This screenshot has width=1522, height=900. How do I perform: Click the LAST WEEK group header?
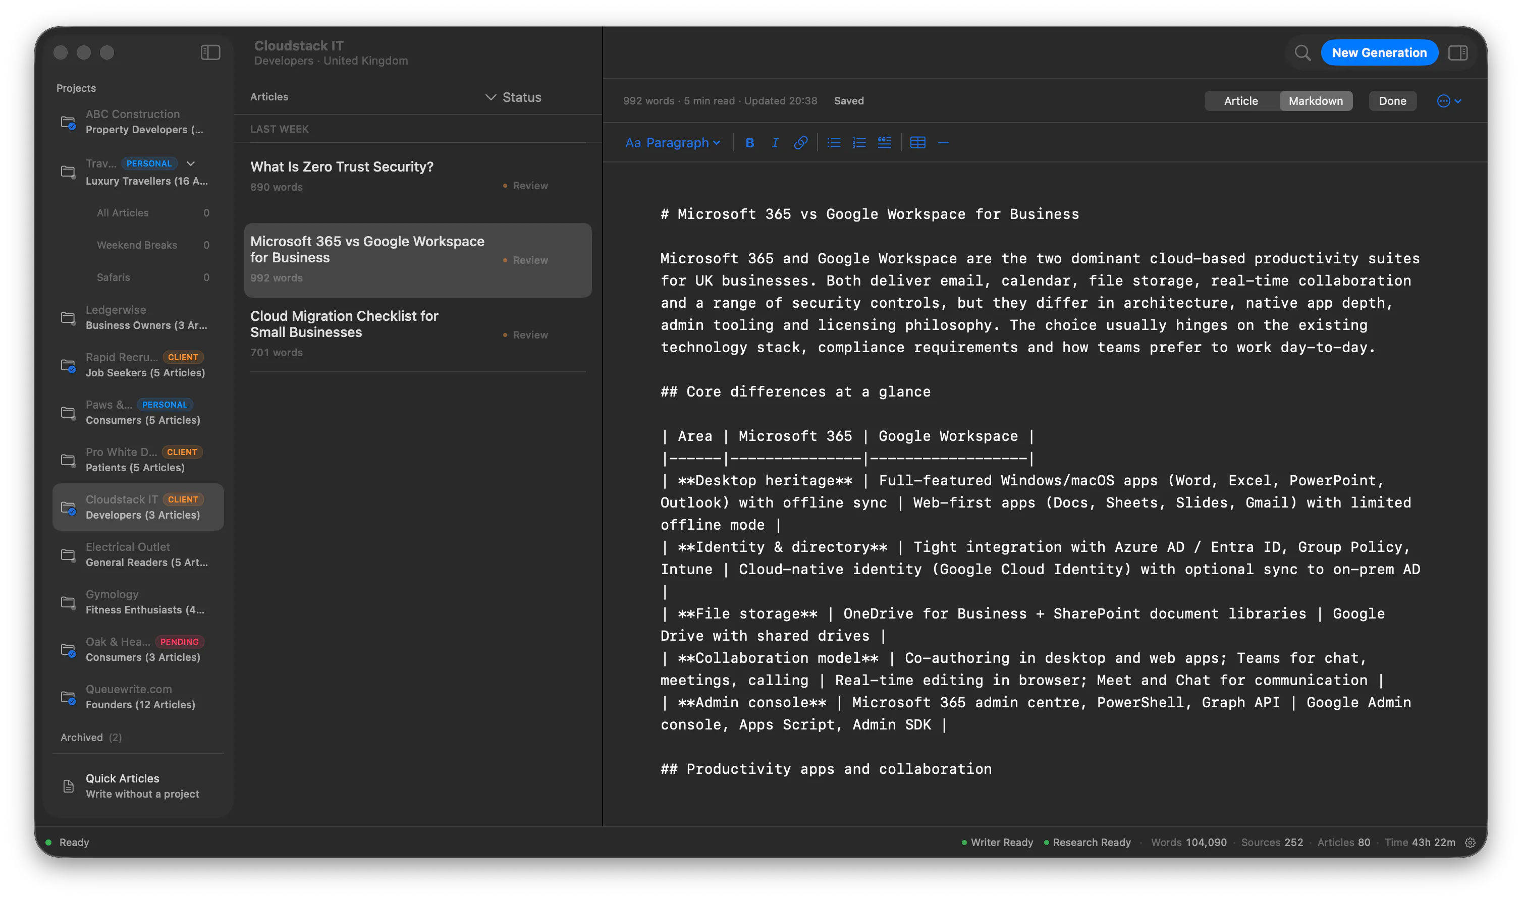tap(280, 129)
